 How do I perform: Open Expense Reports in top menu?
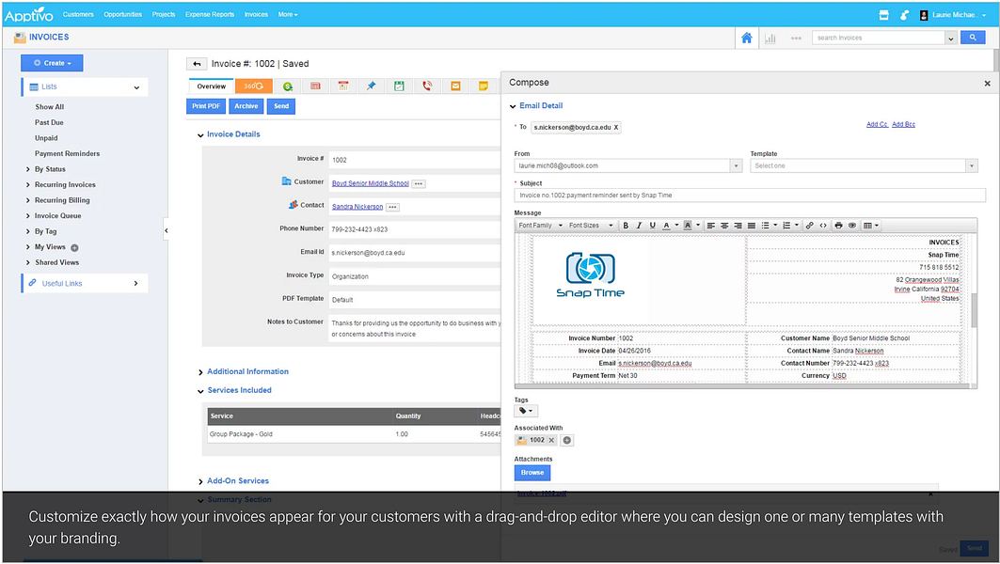[x=210, y=14]
